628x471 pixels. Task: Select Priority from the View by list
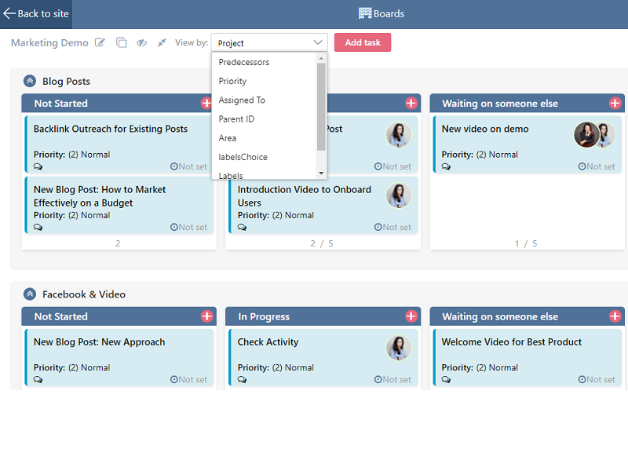pos(232,81)
